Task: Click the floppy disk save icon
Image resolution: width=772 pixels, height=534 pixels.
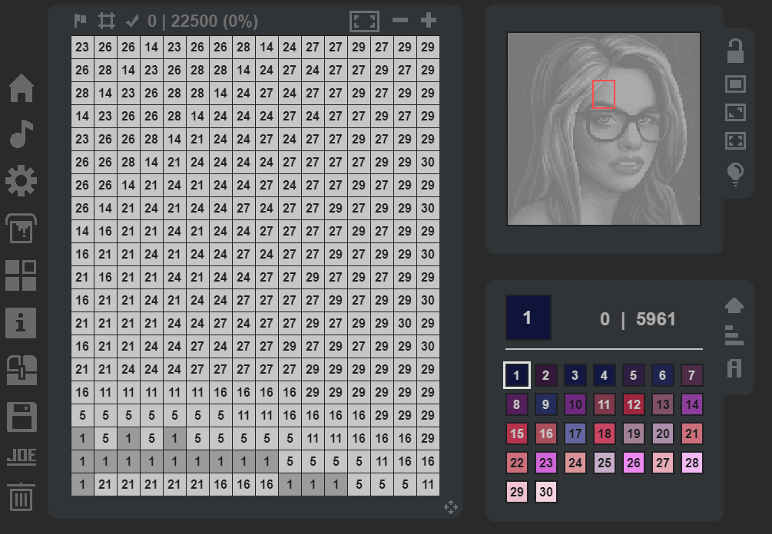Action: pos(22,417)
